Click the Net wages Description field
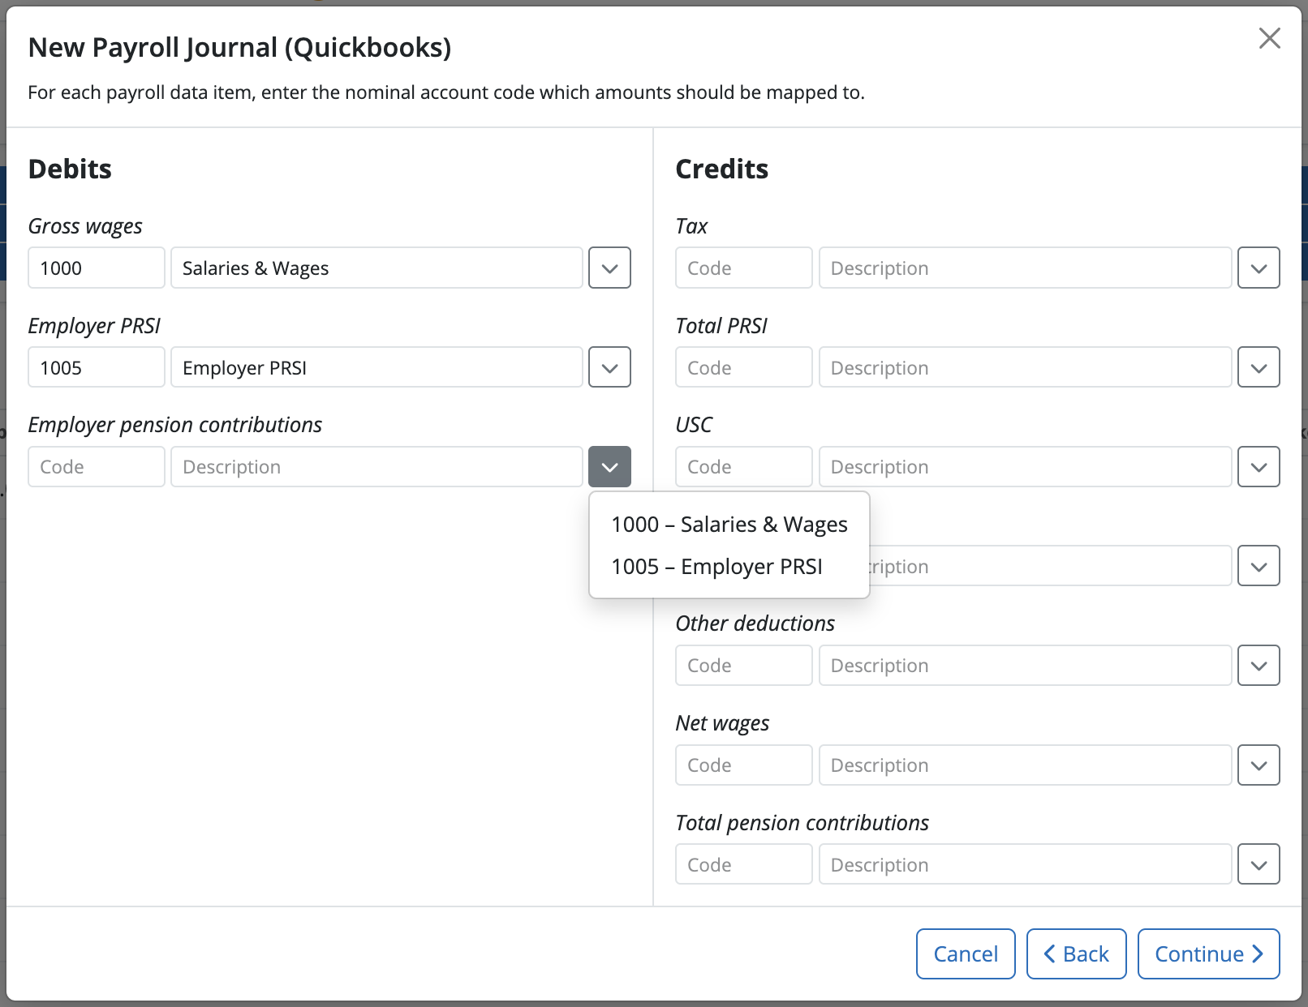Image resolution: width=1308 pixels, height=1007 pixels. (x=1024, y=765)
